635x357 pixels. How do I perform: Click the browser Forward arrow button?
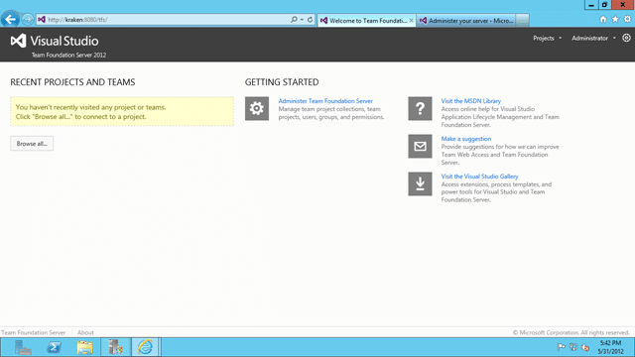(28, 19)
